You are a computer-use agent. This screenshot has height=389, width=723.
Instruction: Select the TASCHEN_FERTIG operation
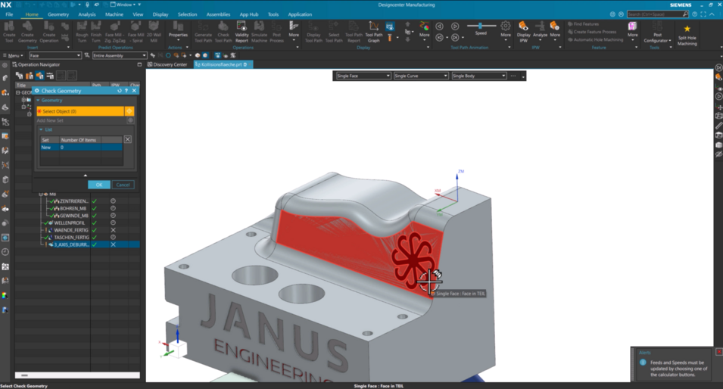click(x=71, y=238)
